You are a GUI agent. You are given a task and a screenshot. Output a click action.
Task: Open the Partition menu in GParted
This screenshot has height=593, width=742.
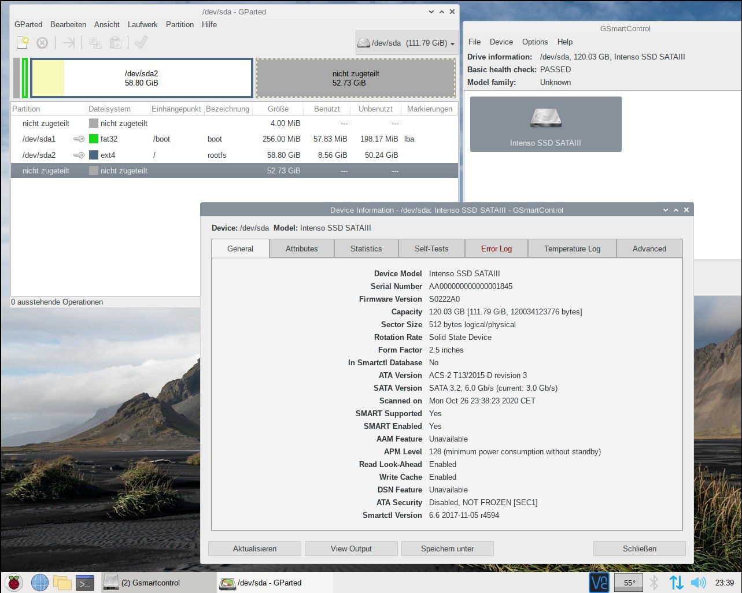[x=180, y=24]
